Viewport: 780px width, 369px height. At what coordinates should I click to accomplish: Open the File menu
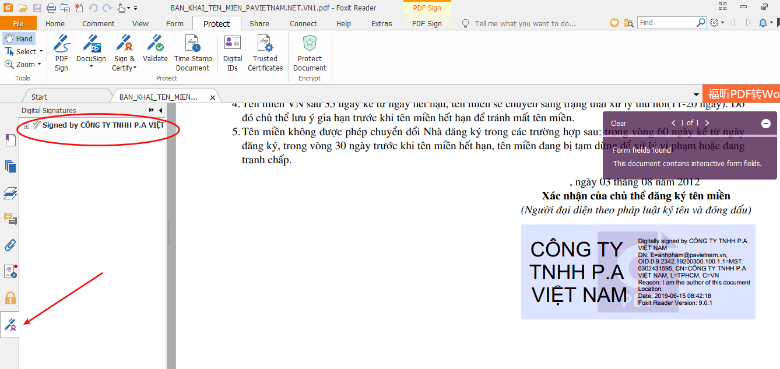(x=18, y=23)
